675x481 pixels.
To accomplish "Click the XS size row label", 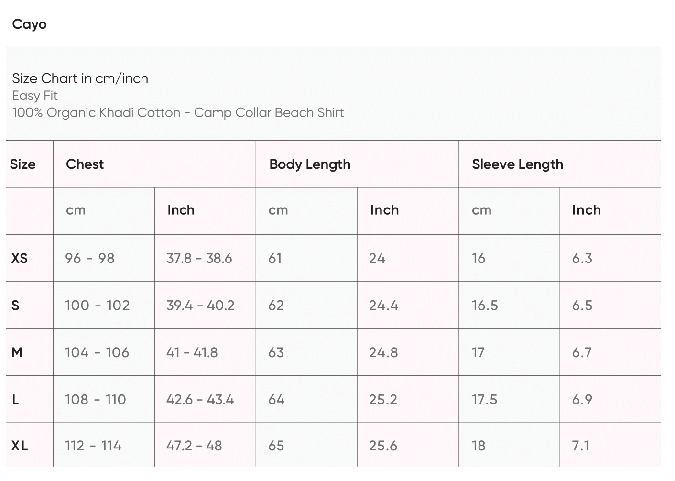I will (x=19, y=259).
